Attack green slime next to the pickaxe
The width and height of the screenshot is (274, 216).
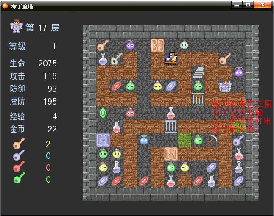[198, 140]
